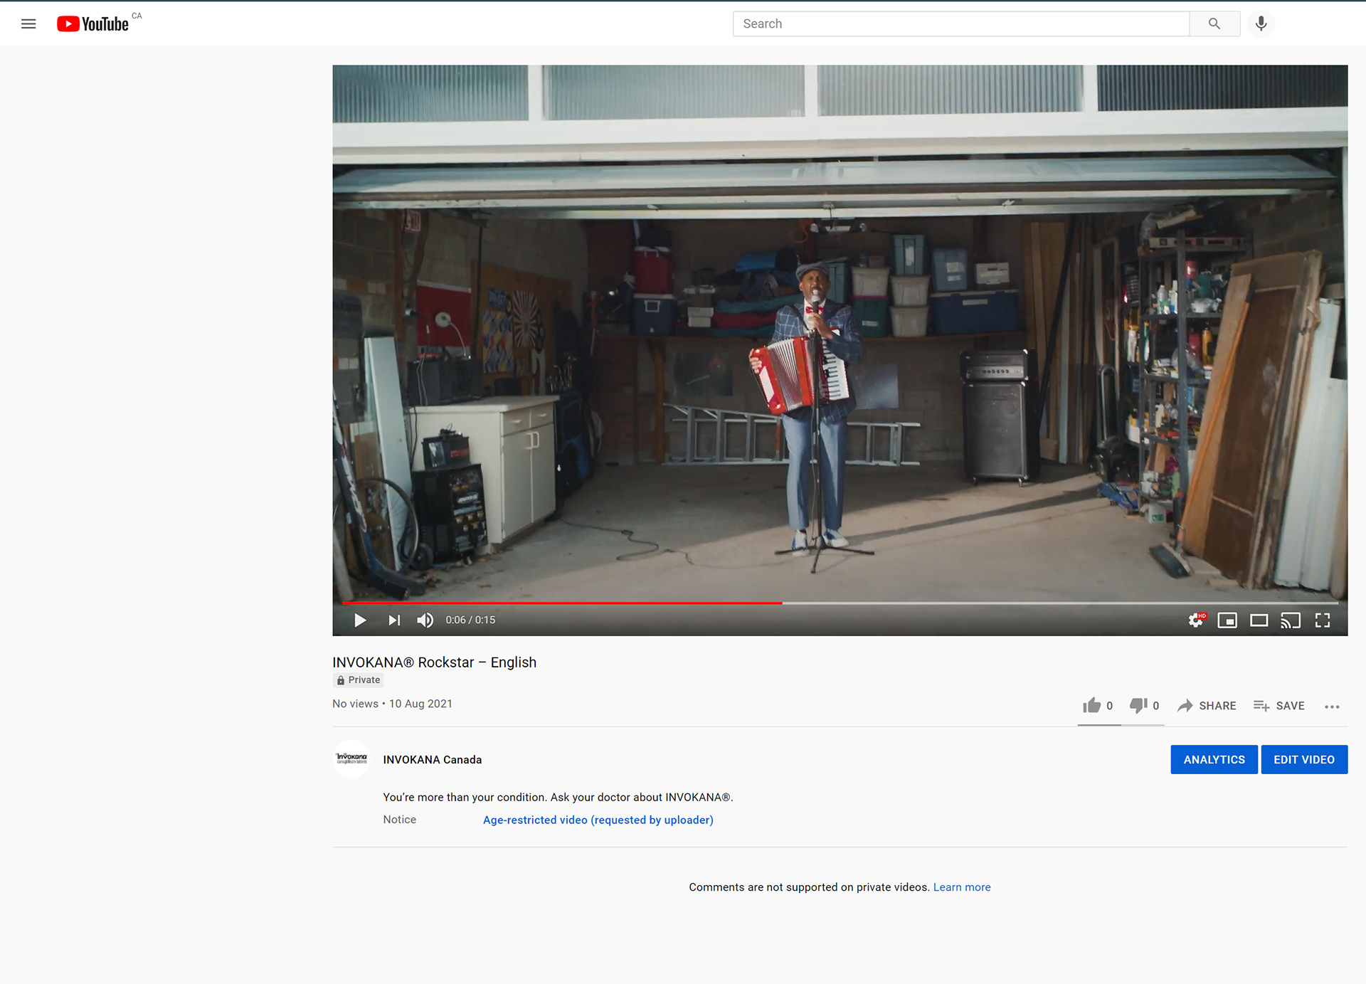Go to YouTube home via logo
The image size is (1366, 984).
coord(93,24)
